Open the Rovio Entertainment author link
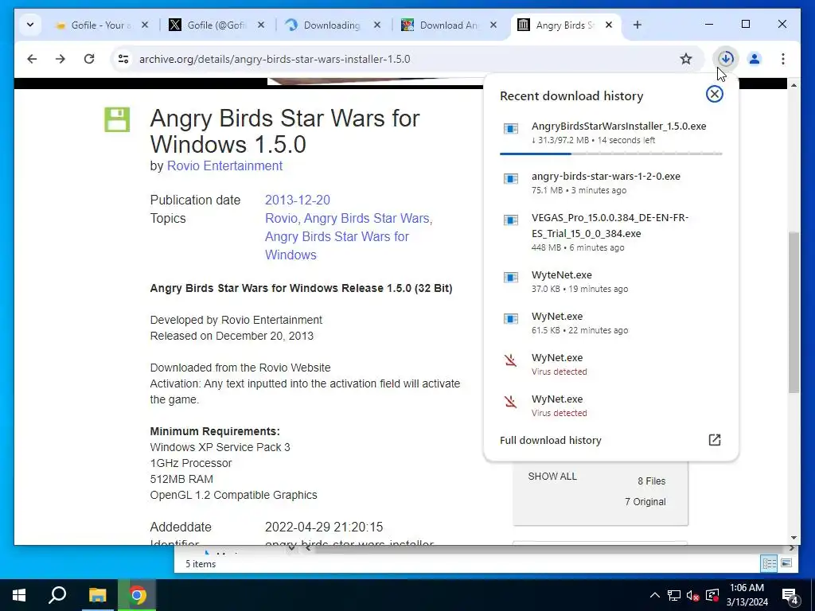 click(224, 165)
